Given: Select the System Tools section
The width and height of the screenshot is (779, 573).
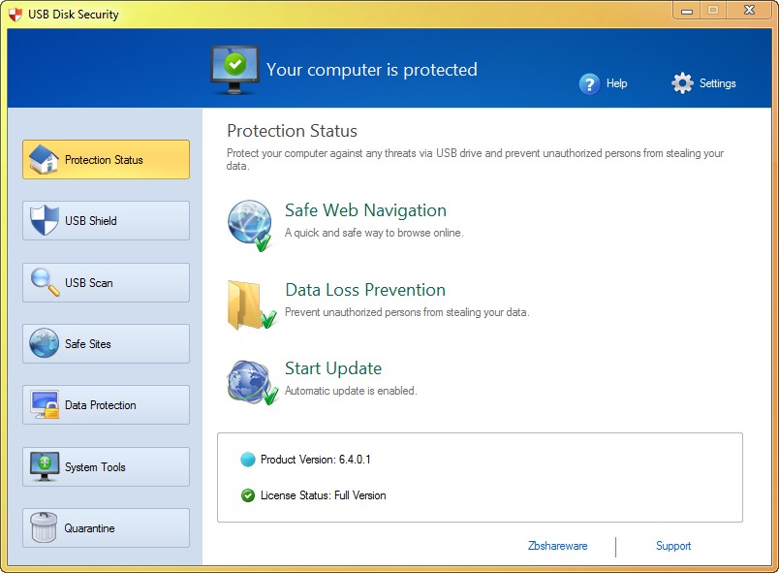Looking at the screenshot, I should click(106, 466).
